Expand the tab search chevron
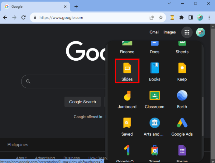The image size is (215, 163). (x=169, y=3)
